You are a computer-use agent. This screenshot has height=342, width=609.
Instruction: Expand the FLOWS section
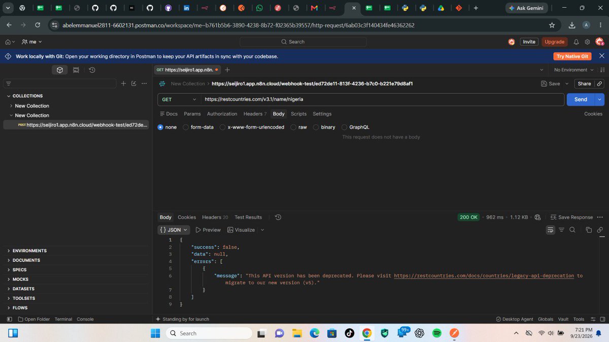pos(9,307)
